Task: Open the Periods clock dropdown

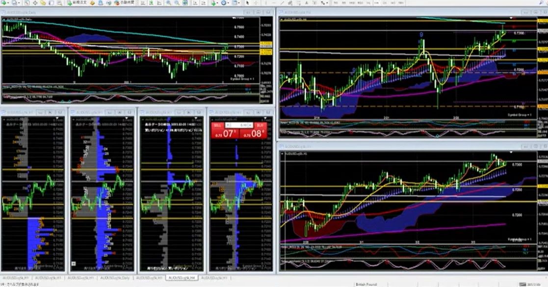Action: tap(224, 3)
